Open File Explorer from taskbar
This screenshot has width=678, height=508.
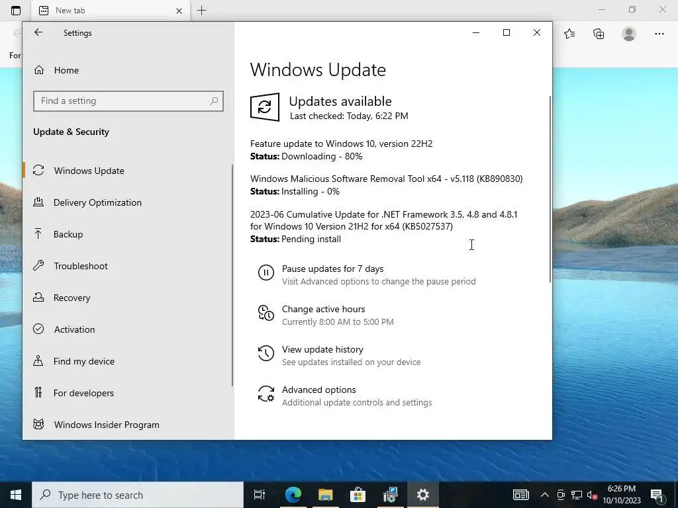pos(325,495)
